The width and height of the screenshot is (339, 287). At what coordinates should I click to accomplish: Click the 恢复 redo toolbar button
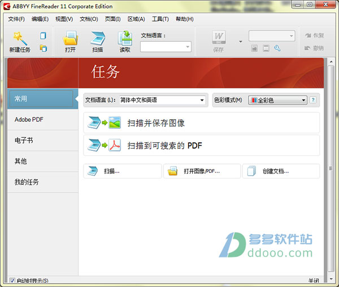[x=314, y=36]
